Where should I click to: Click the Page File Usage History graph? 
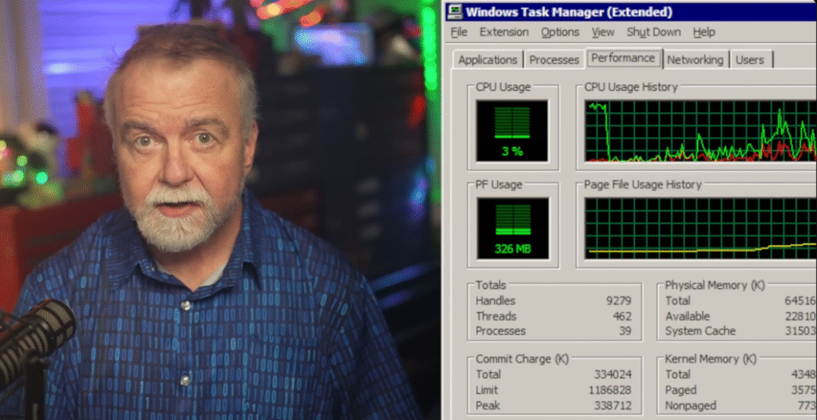click(x=700, y=228)
